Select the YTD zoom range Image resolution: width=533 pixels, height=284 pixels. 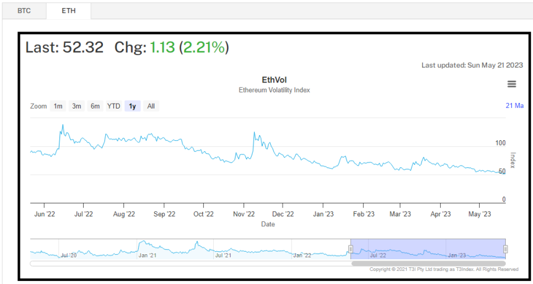[113, 106]
